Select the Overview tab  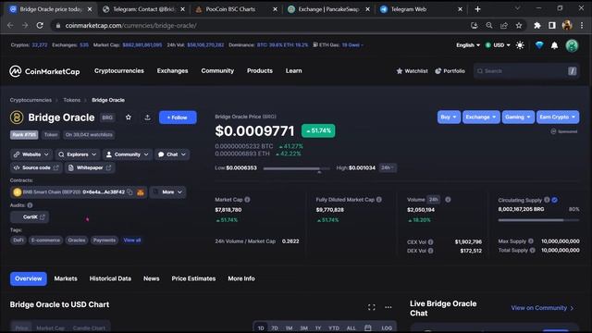[x=29, y=278]
